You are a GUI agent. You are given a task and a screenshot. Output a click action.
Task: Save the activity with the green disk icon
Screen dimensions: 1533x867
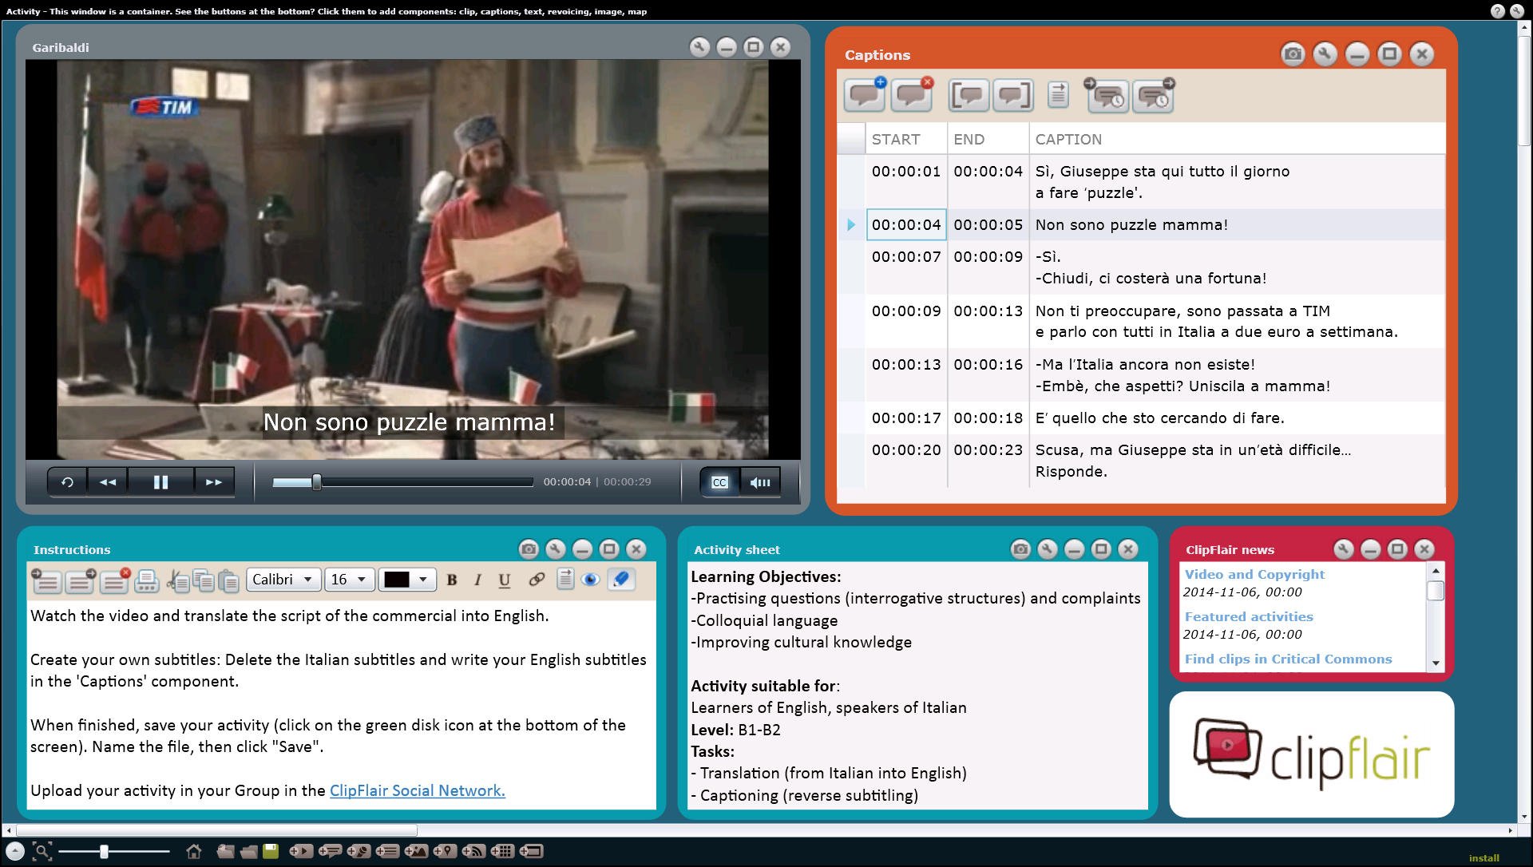click(271, 851)
